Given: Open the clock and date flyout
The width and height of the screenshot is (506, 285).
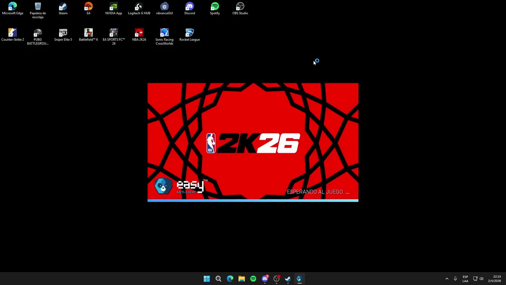Looking at the screenshot, I should click(495, 279).
